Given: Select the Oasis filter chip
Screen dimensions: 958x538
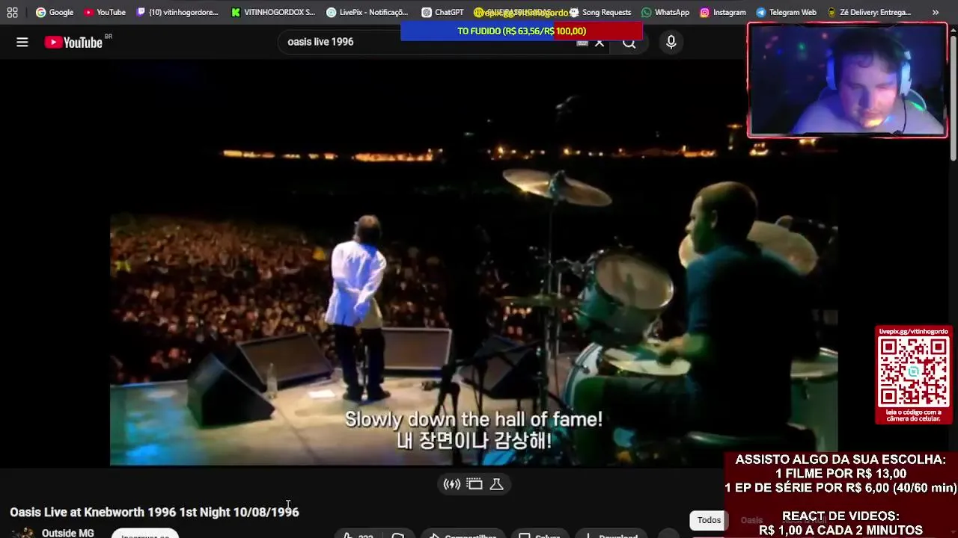Looking at the screenshot, I should pos(751,520).
